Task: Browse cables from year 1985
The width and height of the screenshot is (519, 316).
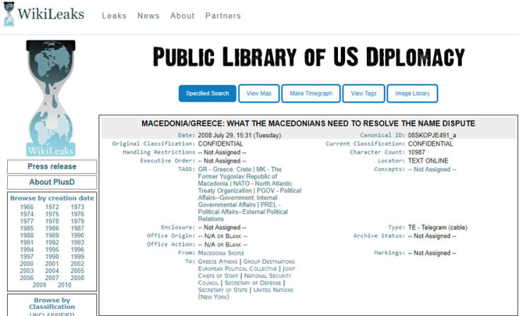Action: [x=27, y=228]
